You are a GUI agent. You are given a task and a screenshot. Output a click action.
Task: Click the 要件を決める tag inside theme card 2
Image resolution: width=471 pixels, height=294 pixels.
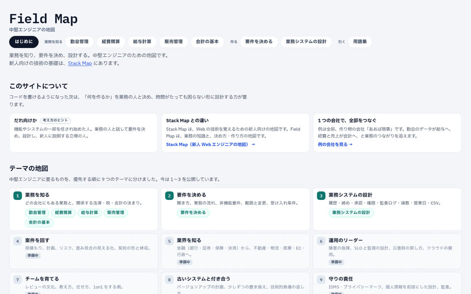point(193,213)
